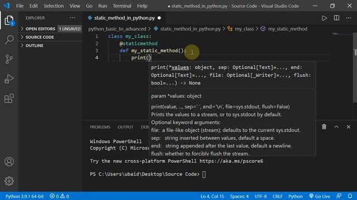
Task: Select static_method_in_python.py breadcrumb
Action: tap(190, 29)
